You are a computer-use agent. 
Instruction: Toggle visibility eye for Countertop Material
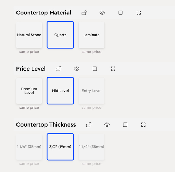pos(102,13)
